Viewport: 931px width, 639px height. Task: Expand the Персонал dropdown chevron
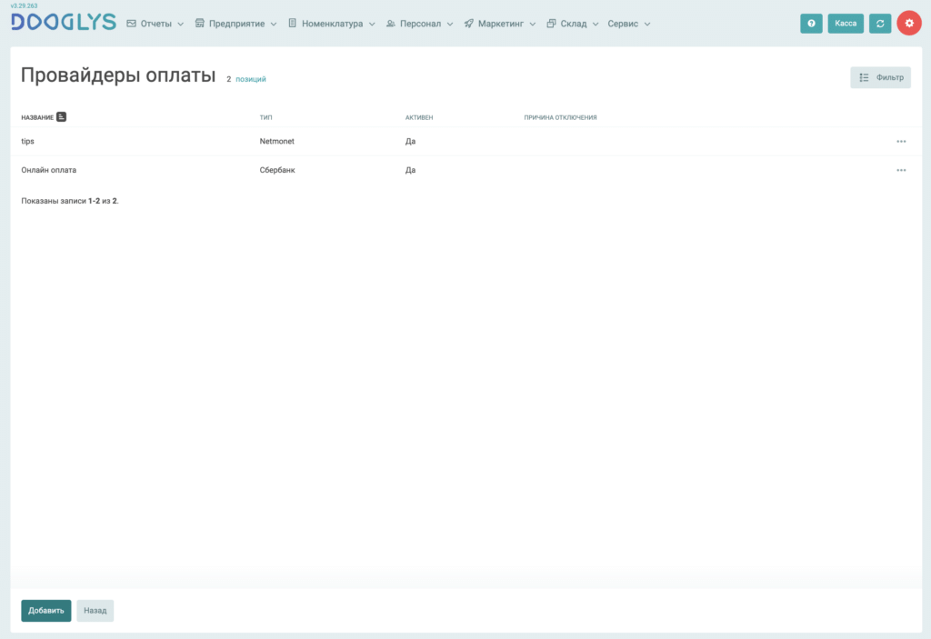[x=450, y=25]
